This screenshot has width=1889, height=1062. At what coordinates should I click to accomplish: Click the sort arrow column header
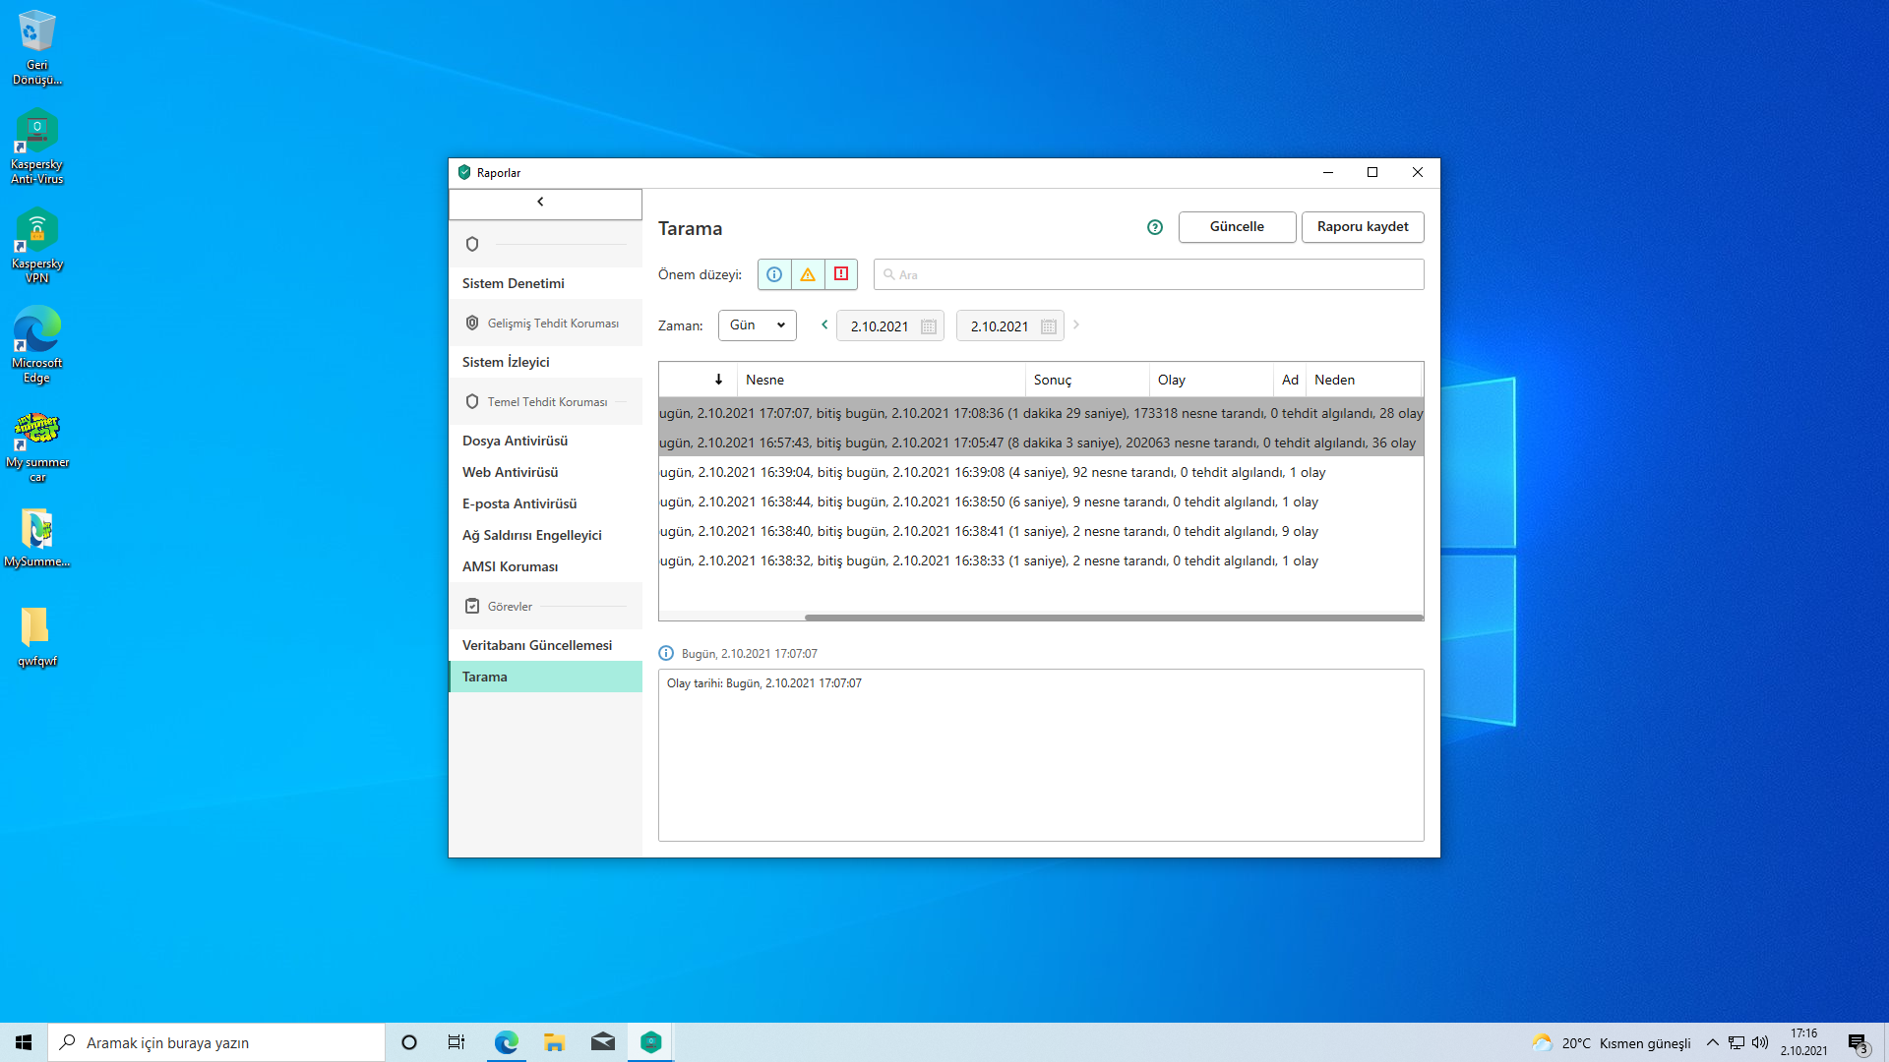(x=718, y=380)
